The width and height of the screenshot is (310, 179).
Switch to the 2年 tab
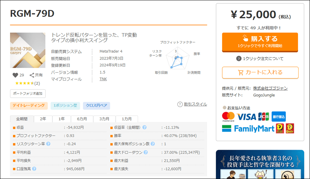[43, 119]
